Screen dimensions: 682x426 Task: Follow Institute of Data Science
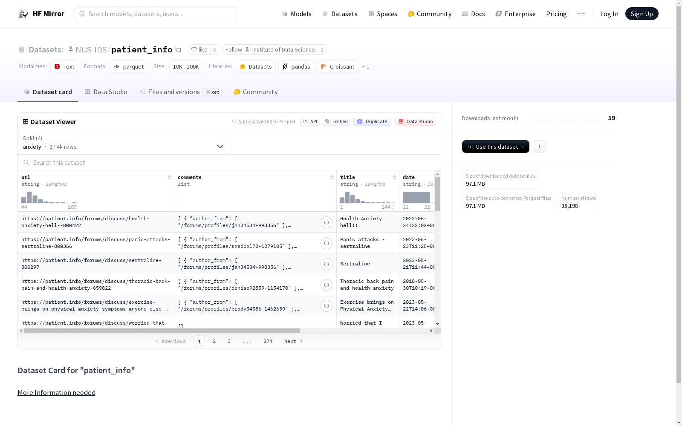(270, 49)
